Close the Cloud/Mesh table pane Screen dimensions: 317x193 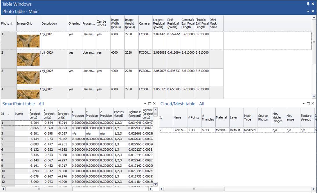(x=313, y=103)
